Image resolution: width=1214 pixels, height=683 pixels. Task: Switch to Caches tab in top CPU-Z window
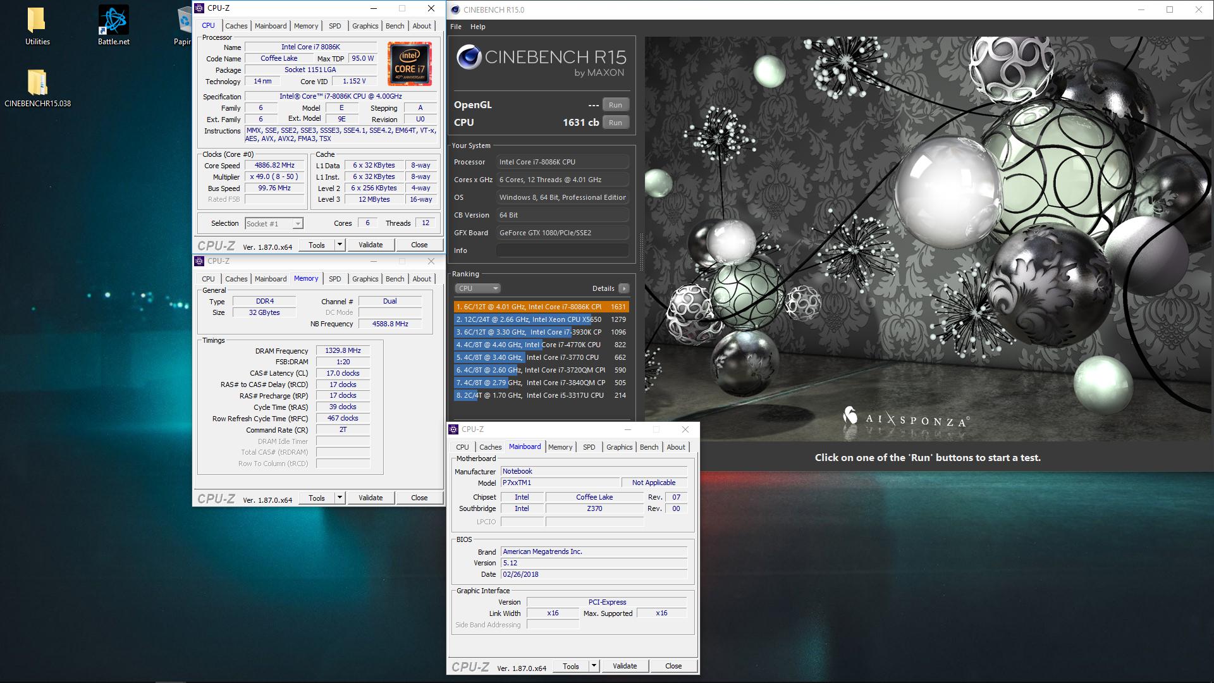pyautogui.click(x=236, y=26)
